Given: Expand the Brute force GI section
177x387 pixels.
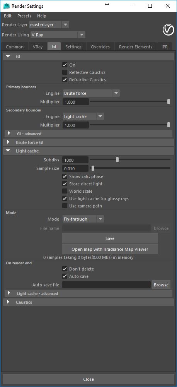Looking at the screenshot, I should click(8, 142).
